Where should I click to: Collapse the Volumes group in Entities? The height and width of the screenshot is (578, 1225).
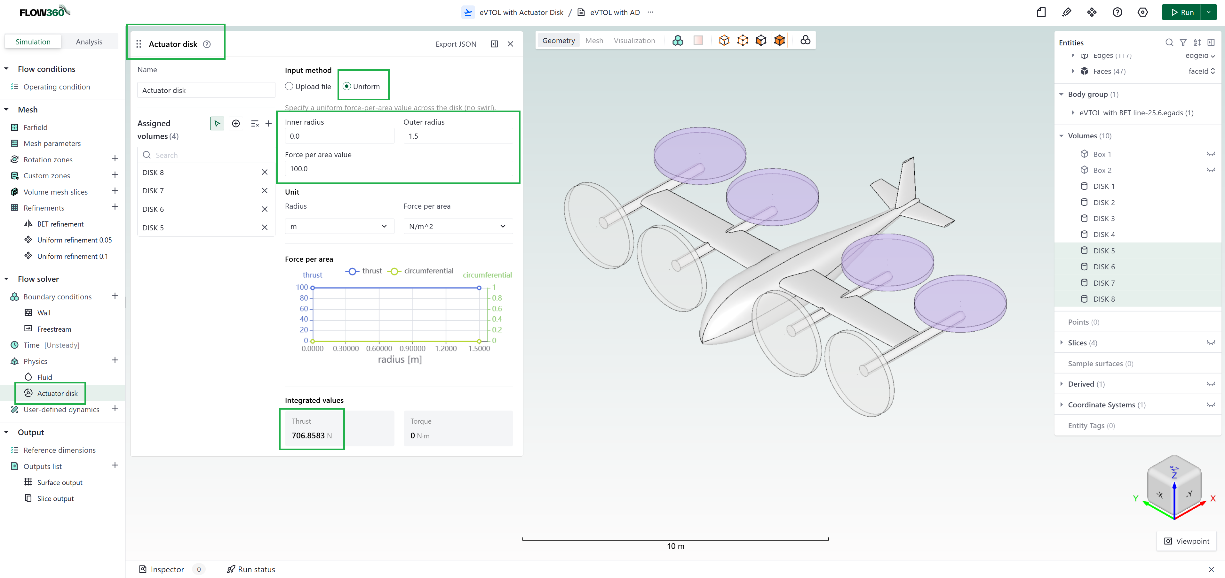[x=1061, y=136]
